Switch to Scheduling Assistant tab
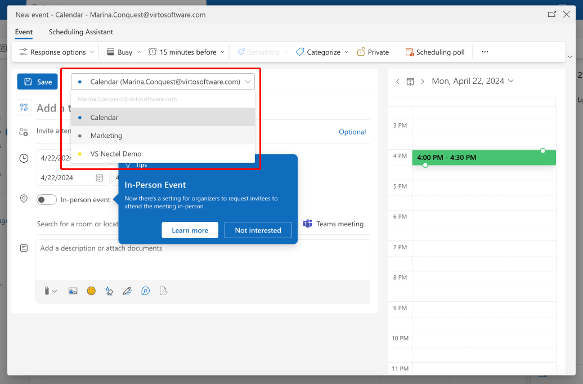This screenshot has width=583, height=384. (81, 32)
